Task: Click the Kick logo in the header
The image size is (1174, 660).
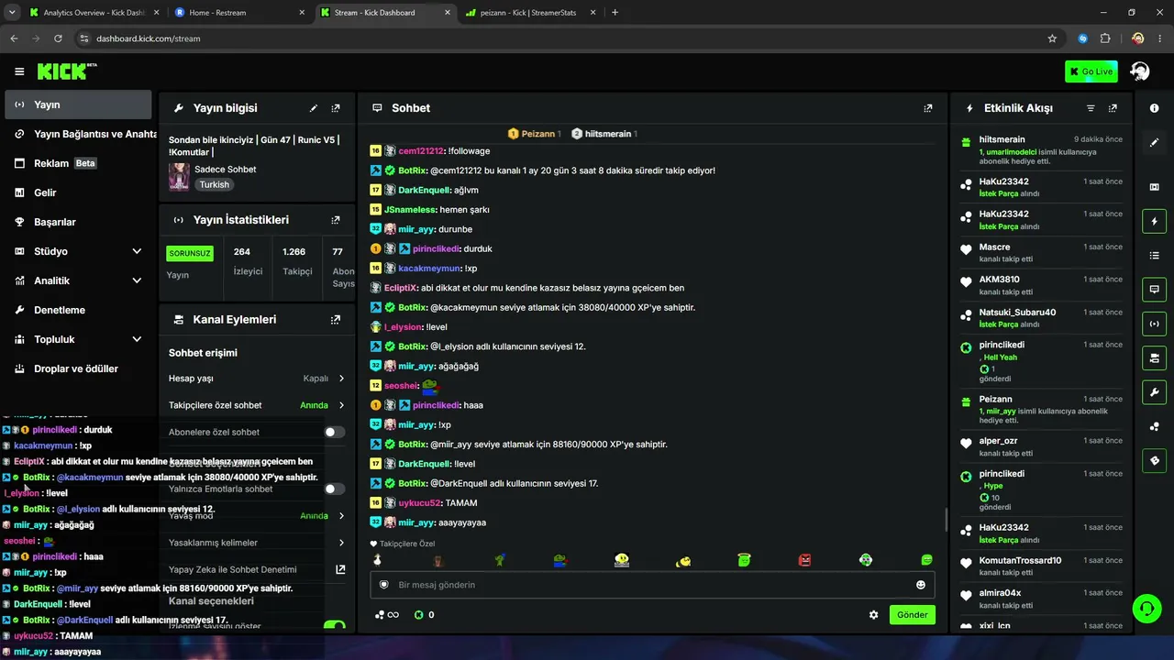Action: click(67, 71)
